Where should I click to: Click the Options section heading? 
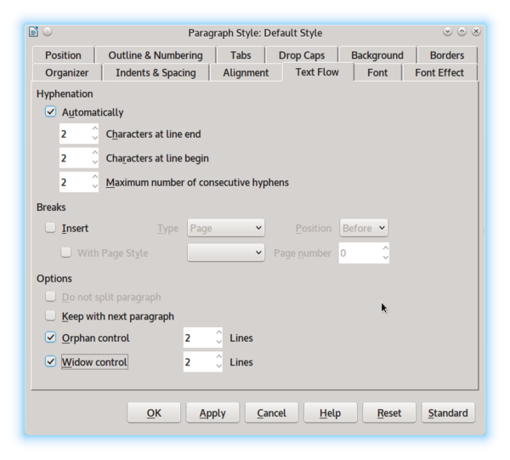[54, 279]
